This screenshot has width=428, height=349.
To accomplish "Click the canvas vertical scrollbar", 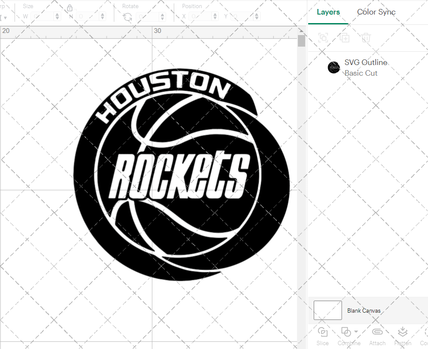I will coord(301,41).
